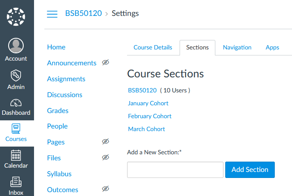Image resolution: width=292 pixels, height=196 pixels.
Task: Click the Canvas logo in the sidebar
Action: (16, 17)
